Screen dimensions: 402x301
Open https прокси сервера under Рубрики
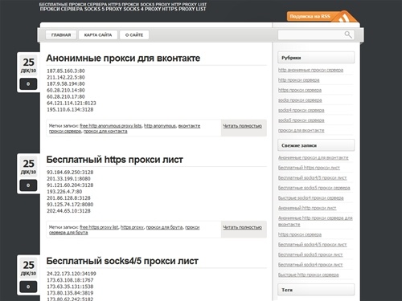click(x=300, y=90)
